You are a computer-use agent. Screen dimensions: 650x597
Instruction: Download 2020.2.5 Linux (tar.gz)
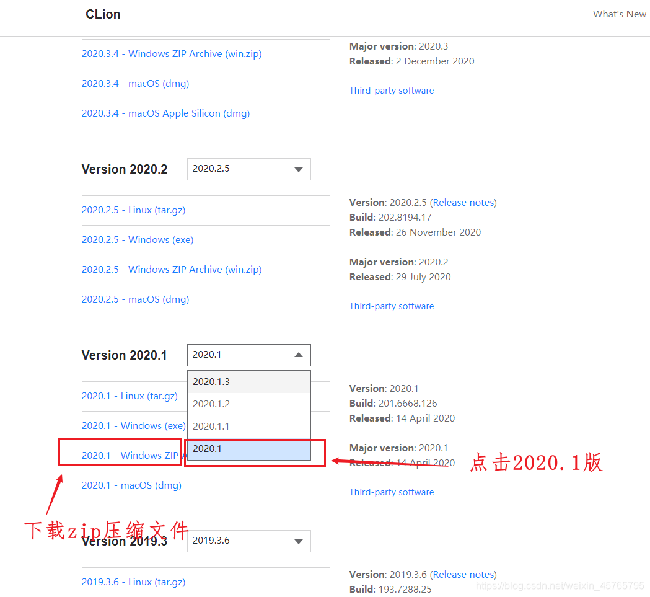click(133, 210)
